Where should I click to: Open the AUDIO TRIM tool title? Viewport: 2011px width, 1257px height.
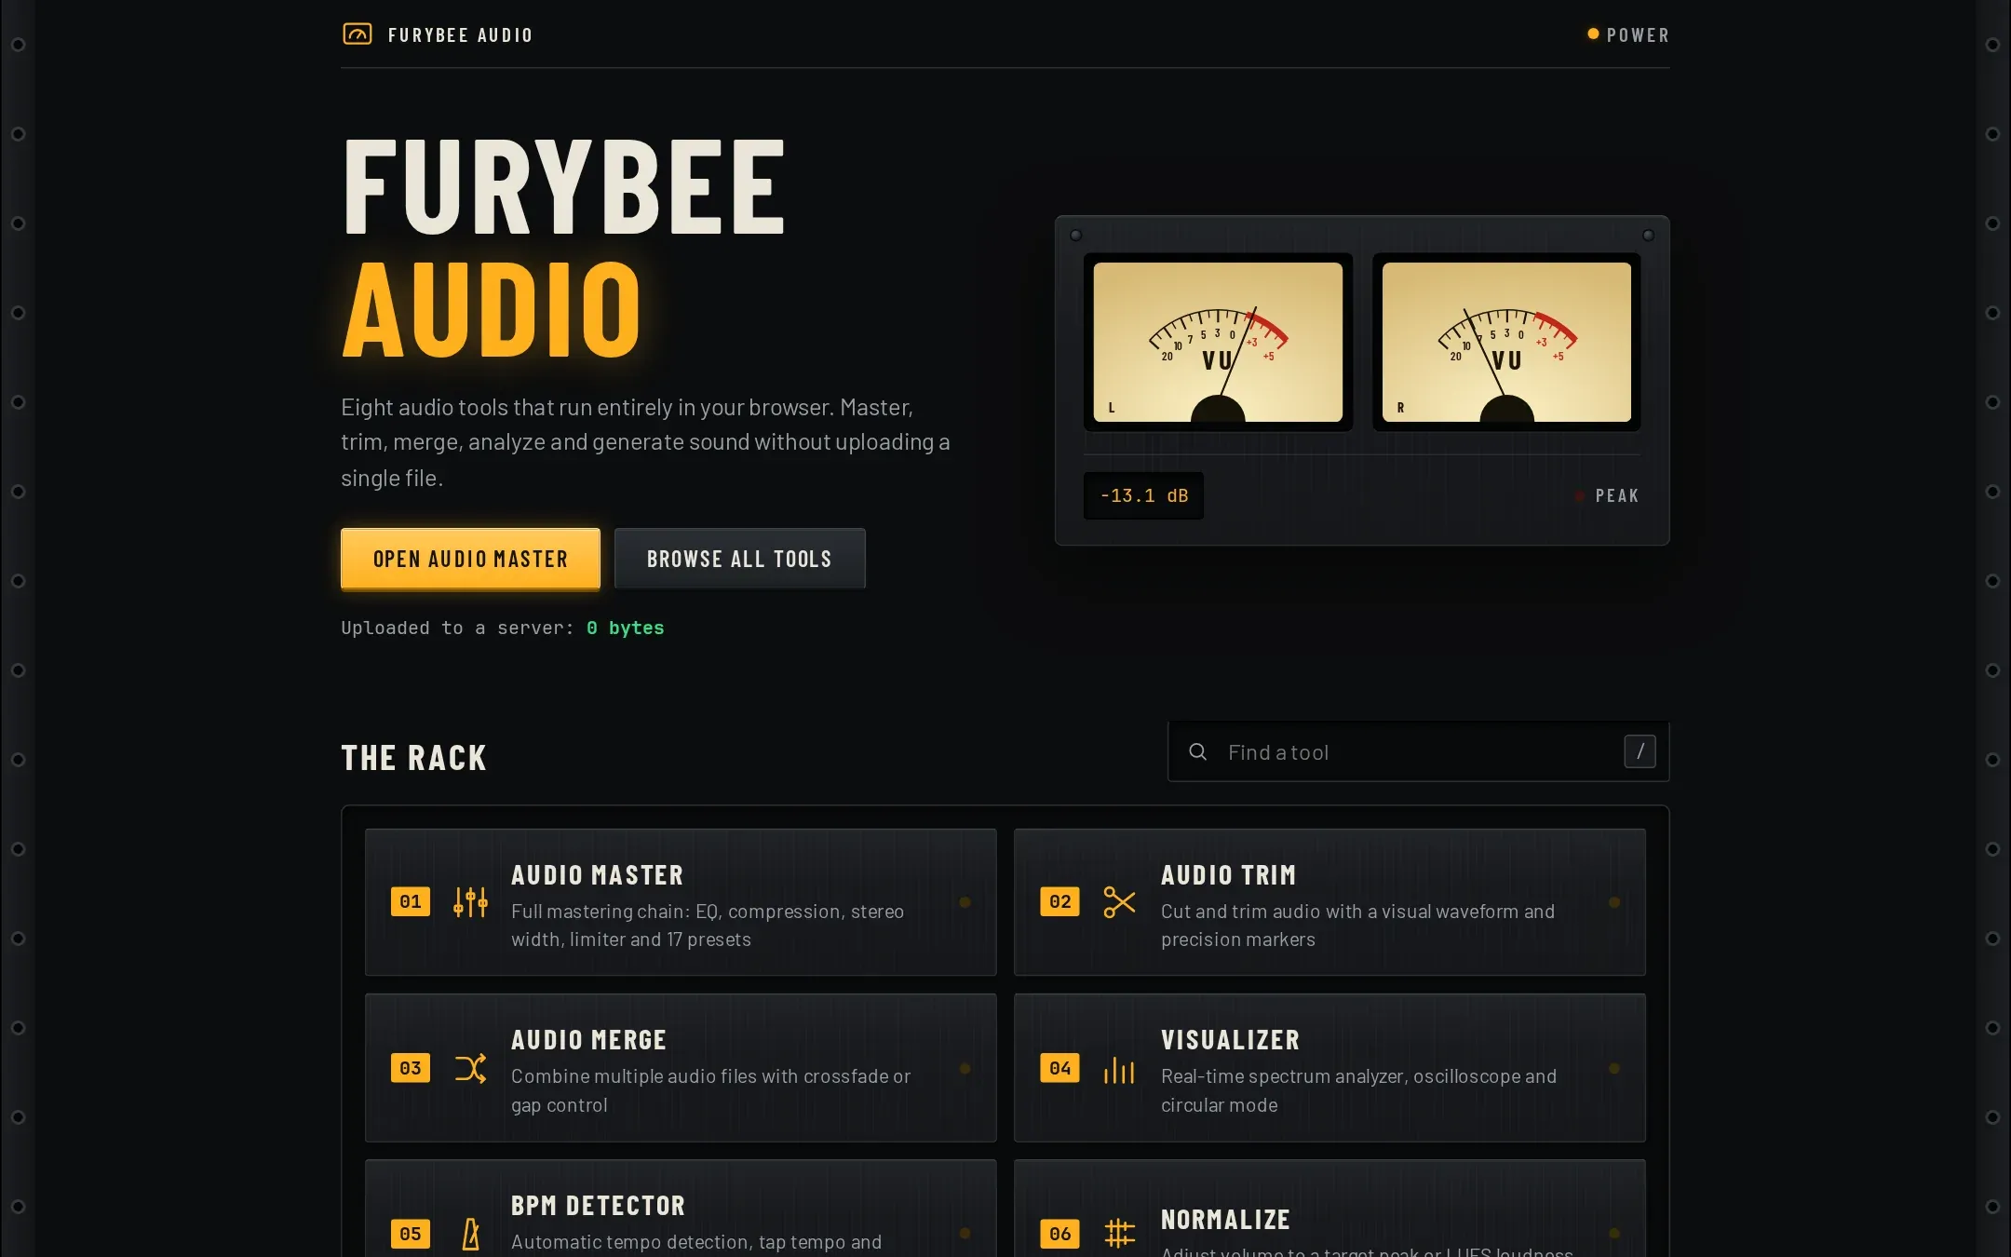(x=1228, y=875)
